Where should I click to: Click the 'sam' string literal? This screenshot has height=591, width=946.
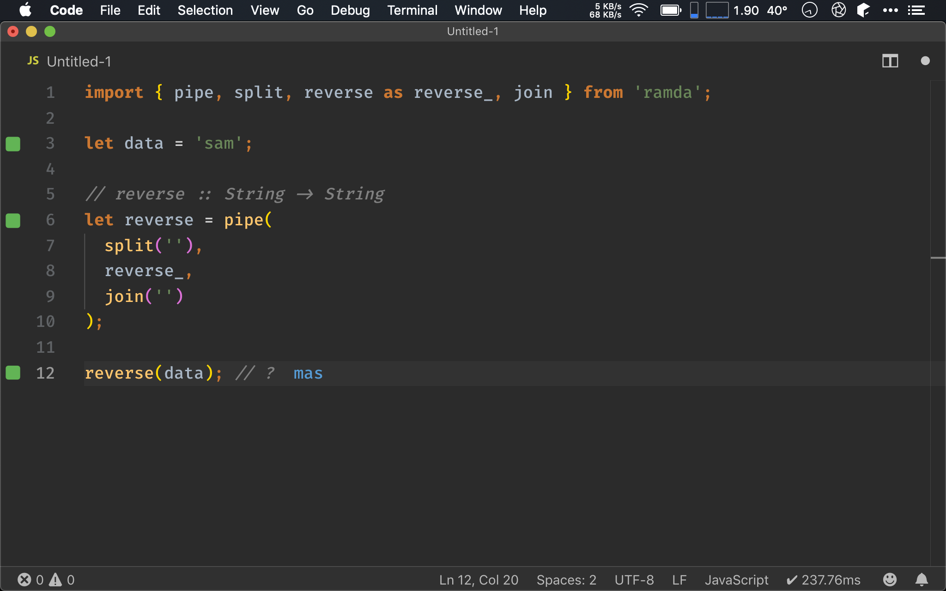click(218, 143)
